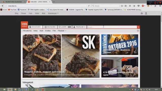Image resolution: width=162 pixels, height=91 pixels.
Task: Bookmark this page with the star icon
Action: tap(122, 6)
